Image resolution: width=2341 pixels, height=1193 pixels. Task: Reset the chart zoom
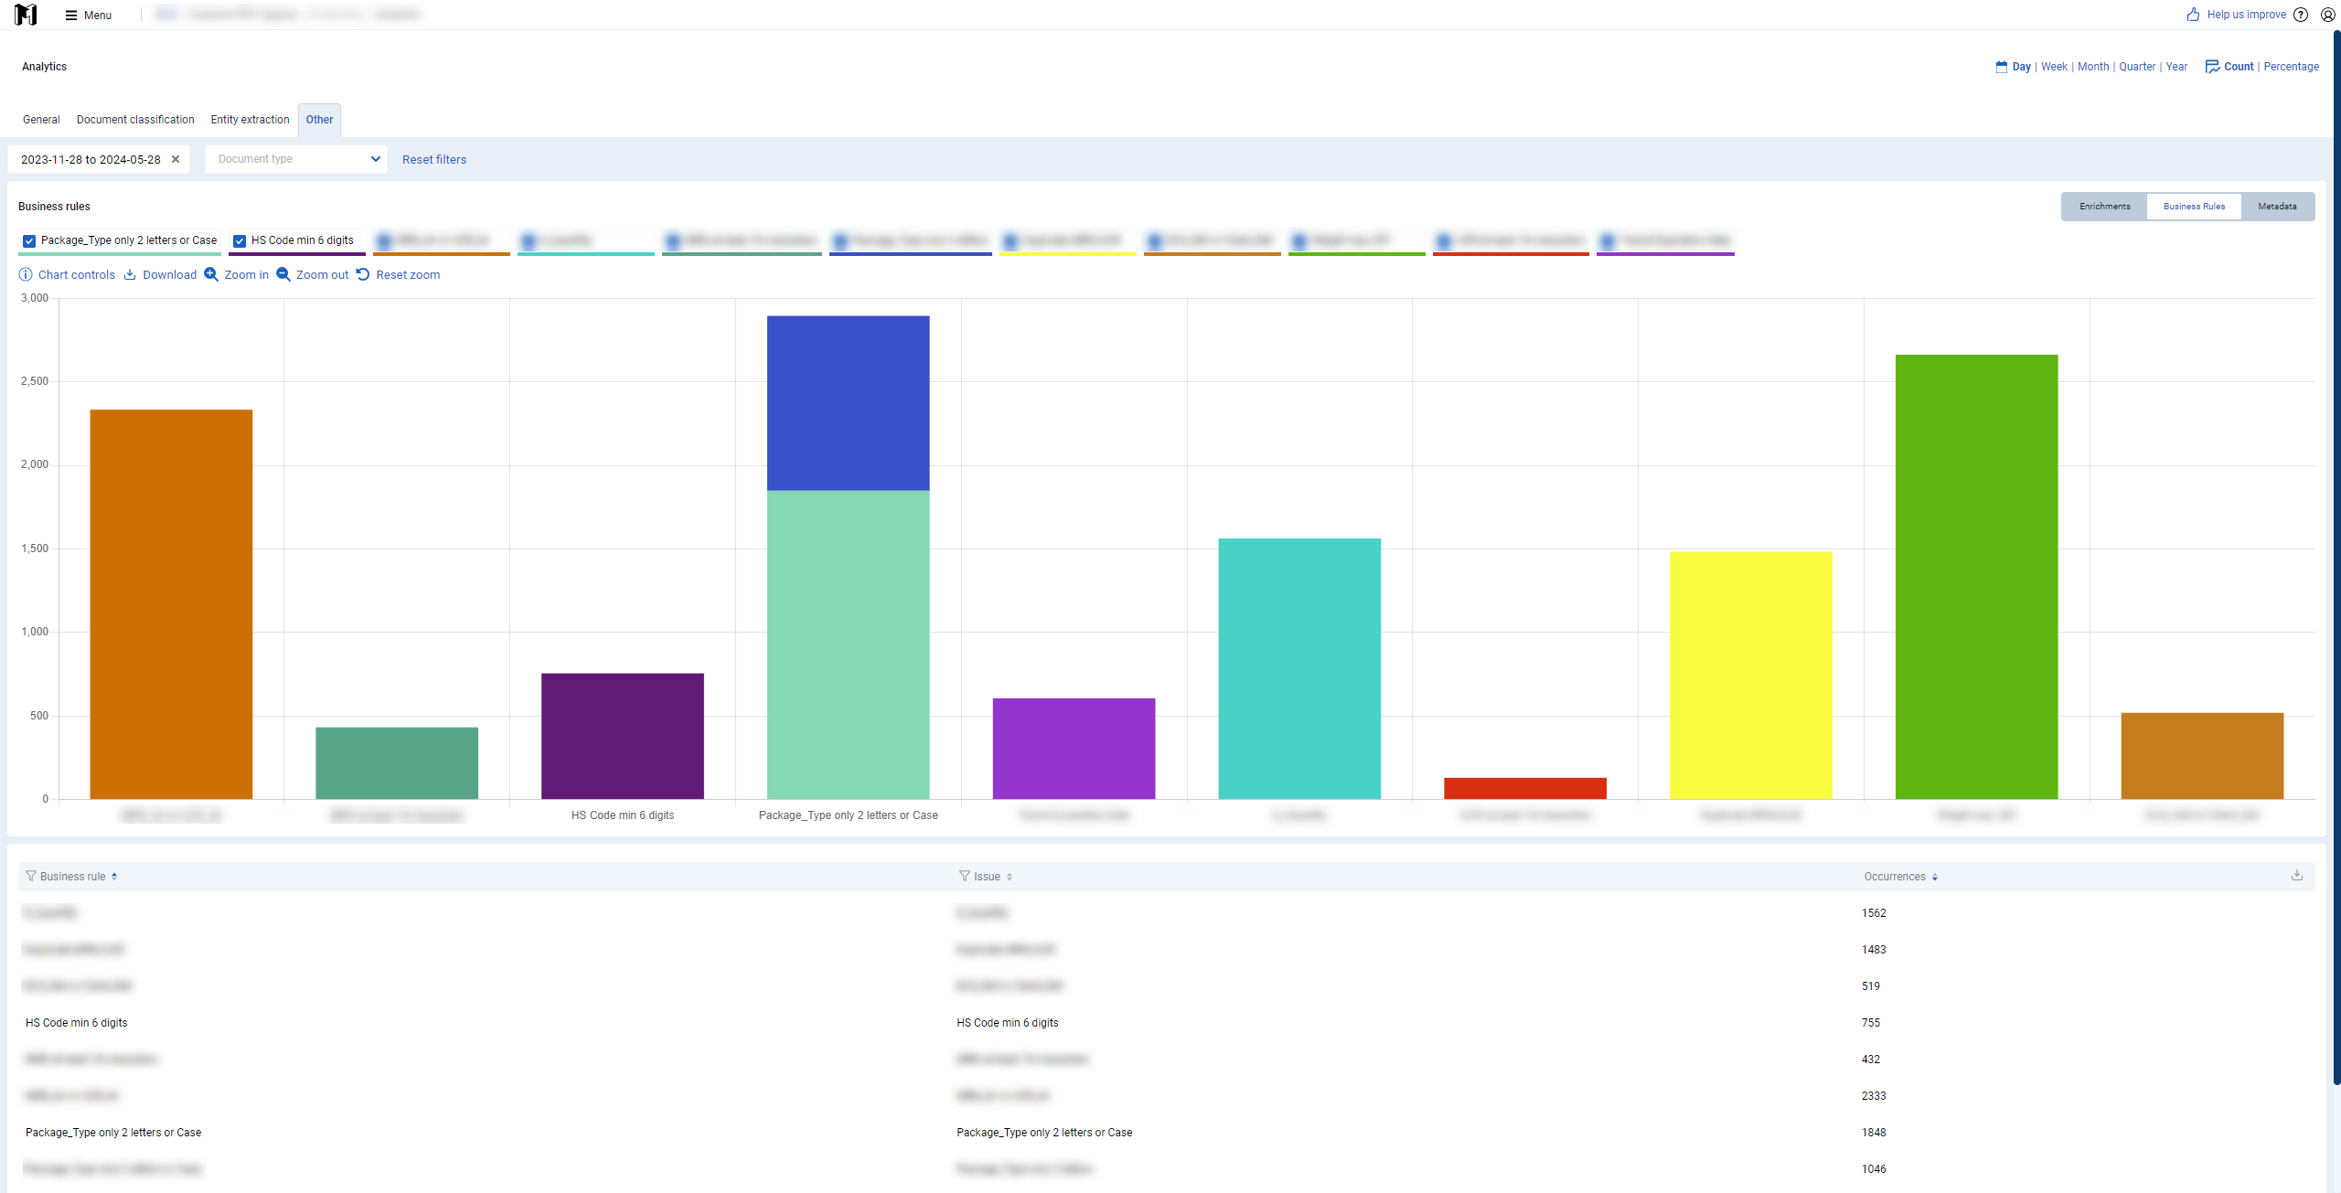[x=398, y=274]
